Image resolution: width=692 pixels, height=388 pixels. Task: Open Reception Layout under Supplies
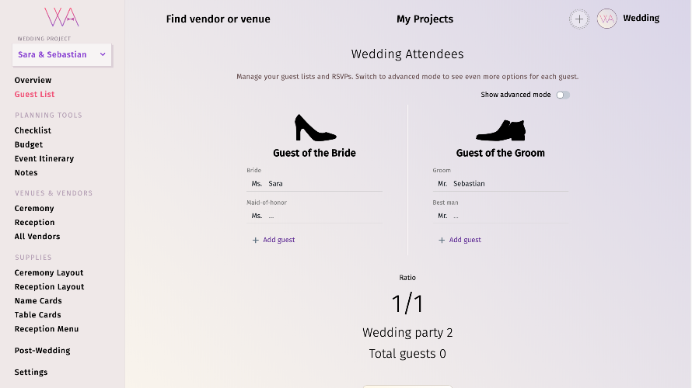(x=50, y=286)
